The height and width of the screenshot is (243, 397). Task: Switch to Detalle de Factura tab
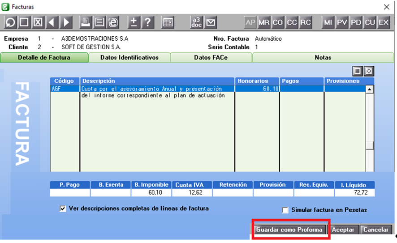pyautogui.click(x=44, y=57)
